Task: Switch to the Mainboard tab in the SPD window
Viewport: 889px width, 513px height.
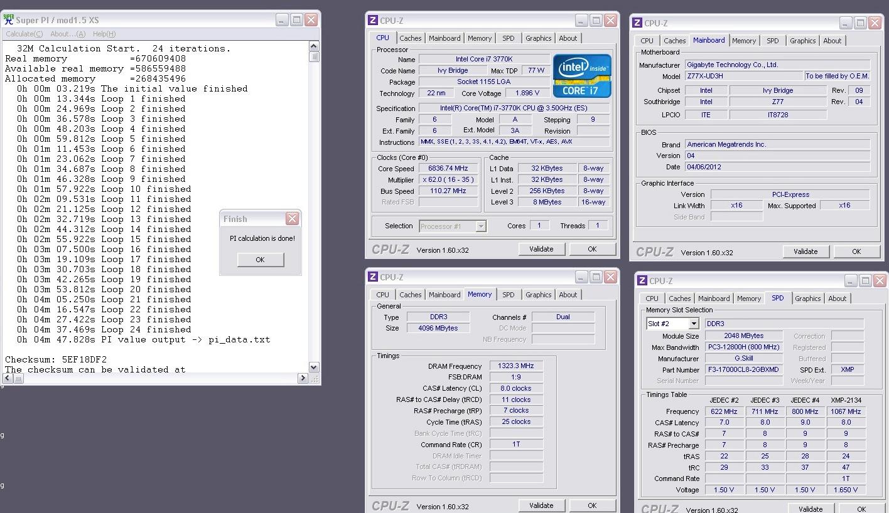Action: tap(714, 299)
